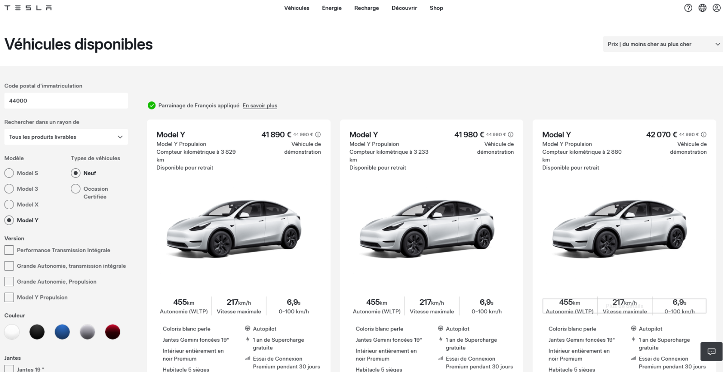Select the Model S radio button
The width and height of the screenshot is (723, 372).
click(9, 173)
